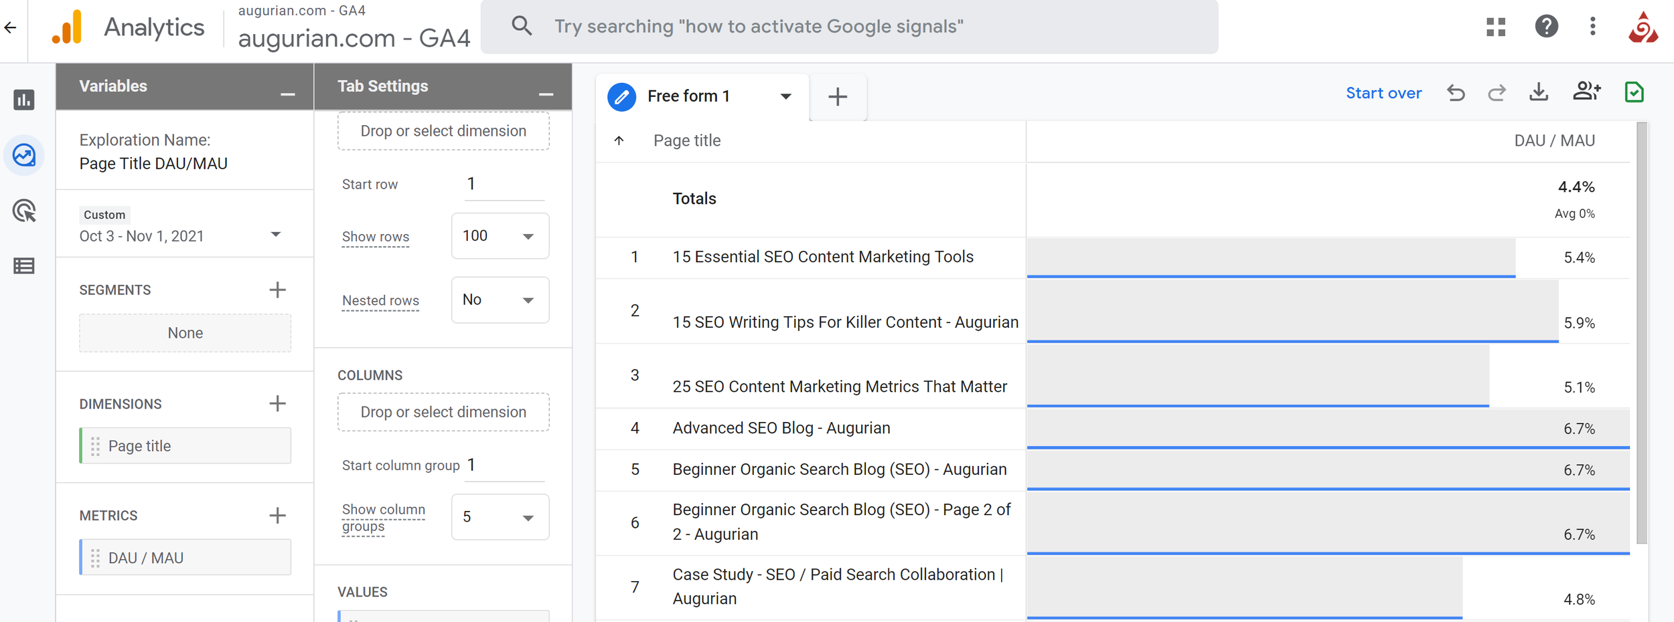Click the search magnifier icon
This screenshot has height=622, width=1674.
tap(522, 26)
